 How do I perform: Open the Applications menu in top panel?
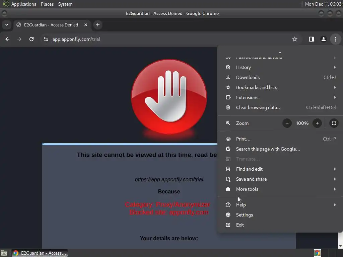(24, 4)
